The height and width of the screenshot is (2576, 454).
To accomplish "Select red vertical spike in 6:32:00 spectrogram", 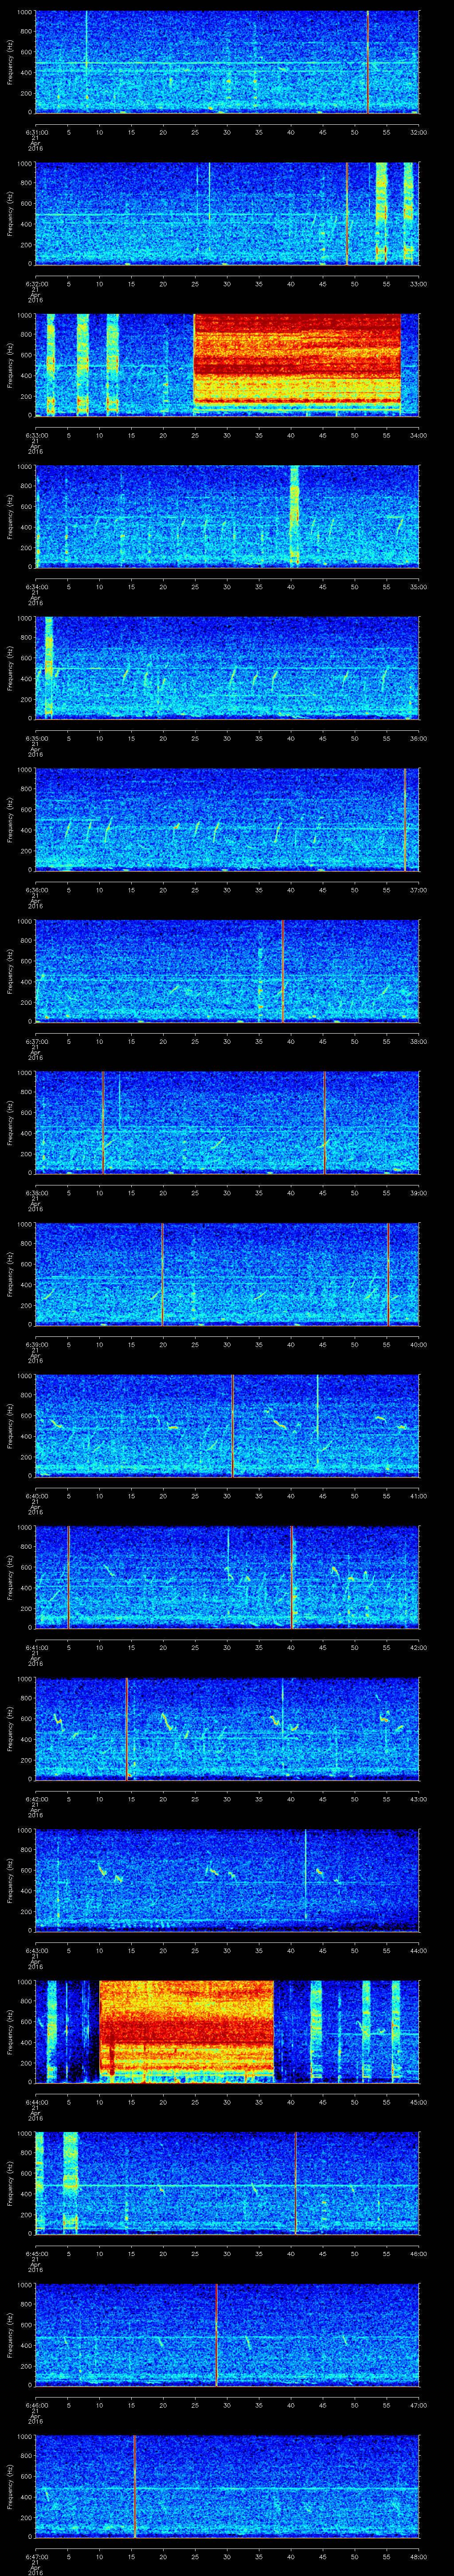I will [347, 213].
